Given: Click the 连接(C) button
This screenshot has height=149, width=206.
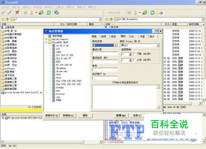Looking at the screenshot, I should [137, 115].
